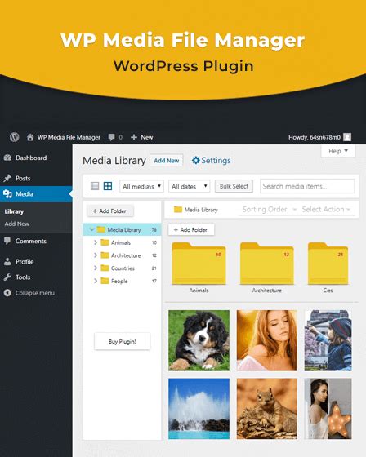Open the All dates filter dropdown

click(190, 186)
